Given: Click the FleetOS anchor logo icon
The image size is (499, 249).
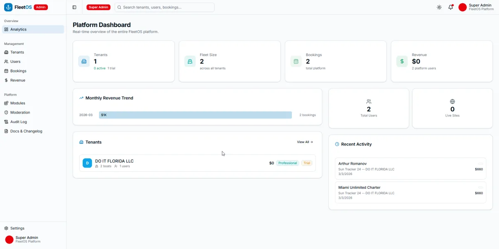Looking at the screenshot, I should [x=8, y=7].
